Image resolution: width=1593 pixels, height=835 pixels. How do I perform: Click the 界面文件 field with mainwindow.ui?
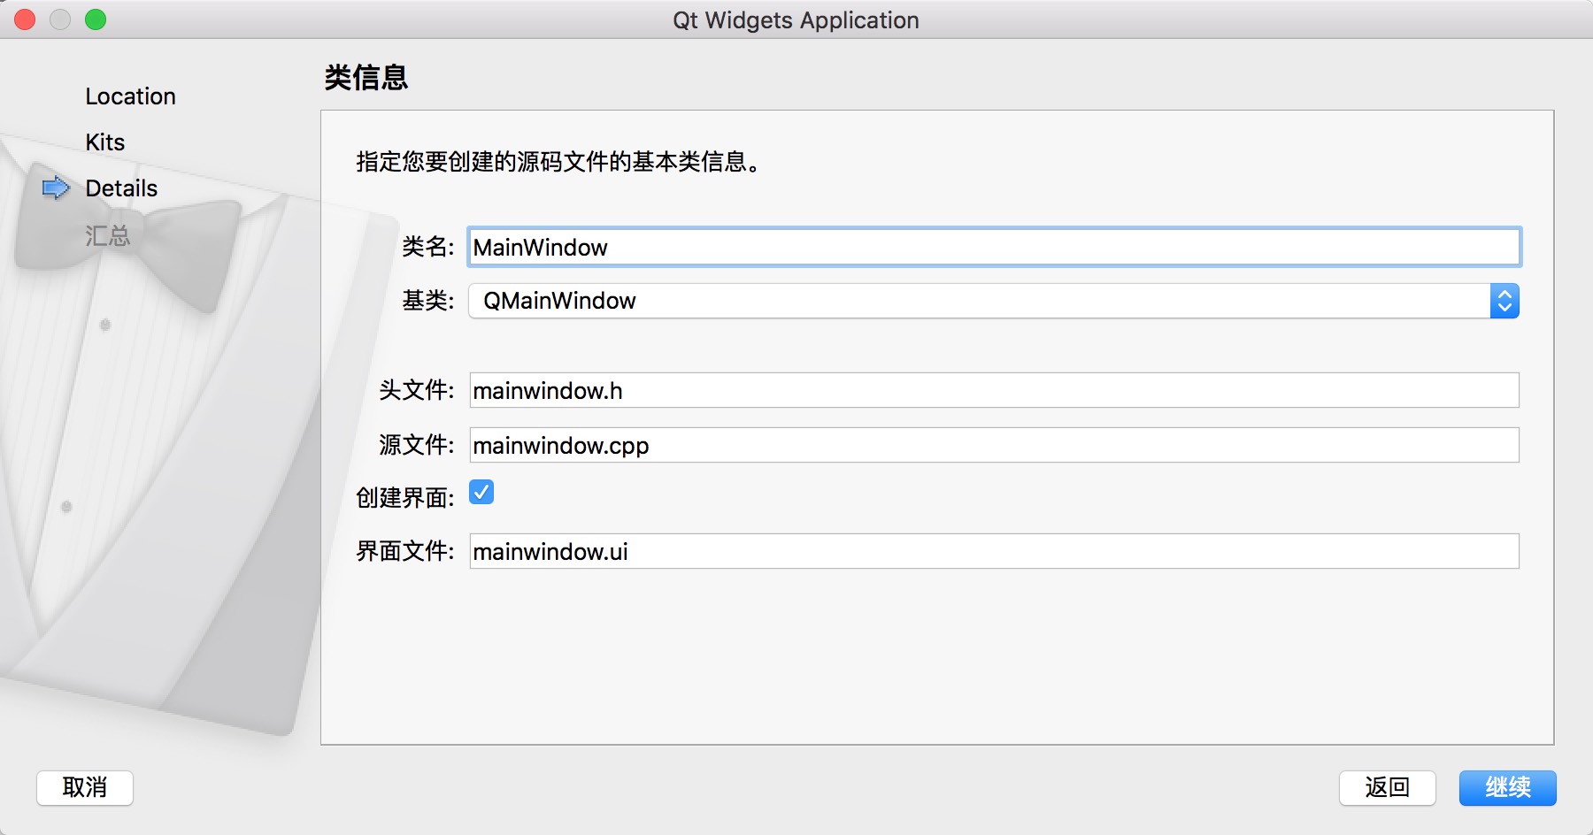(x=994, y=551)
